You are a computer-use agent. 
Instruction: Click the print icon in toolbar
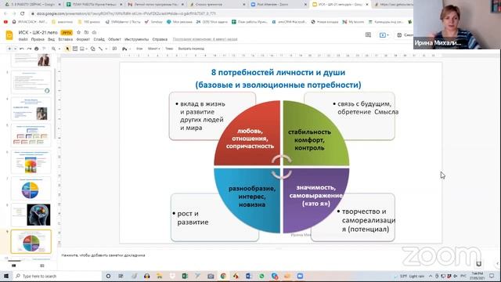pyautogui.click(x=37, y=49)
